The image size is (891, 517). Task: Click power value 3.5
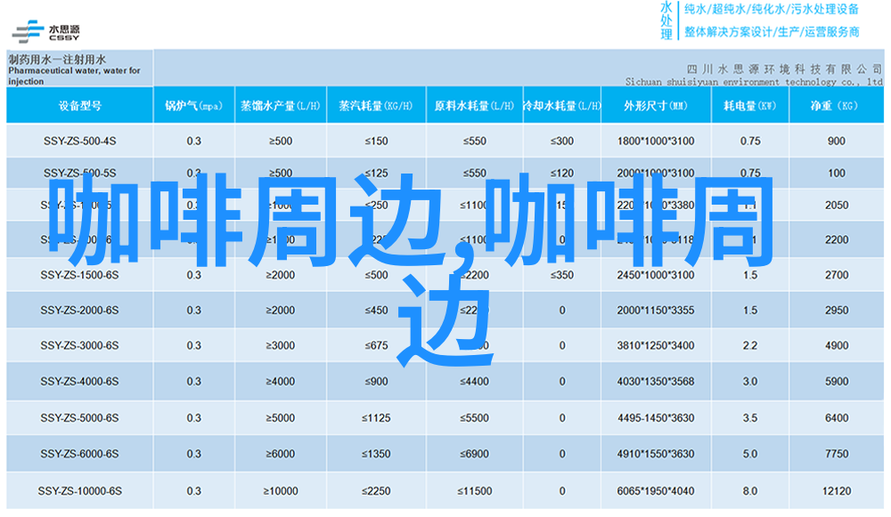coord(750,418)
